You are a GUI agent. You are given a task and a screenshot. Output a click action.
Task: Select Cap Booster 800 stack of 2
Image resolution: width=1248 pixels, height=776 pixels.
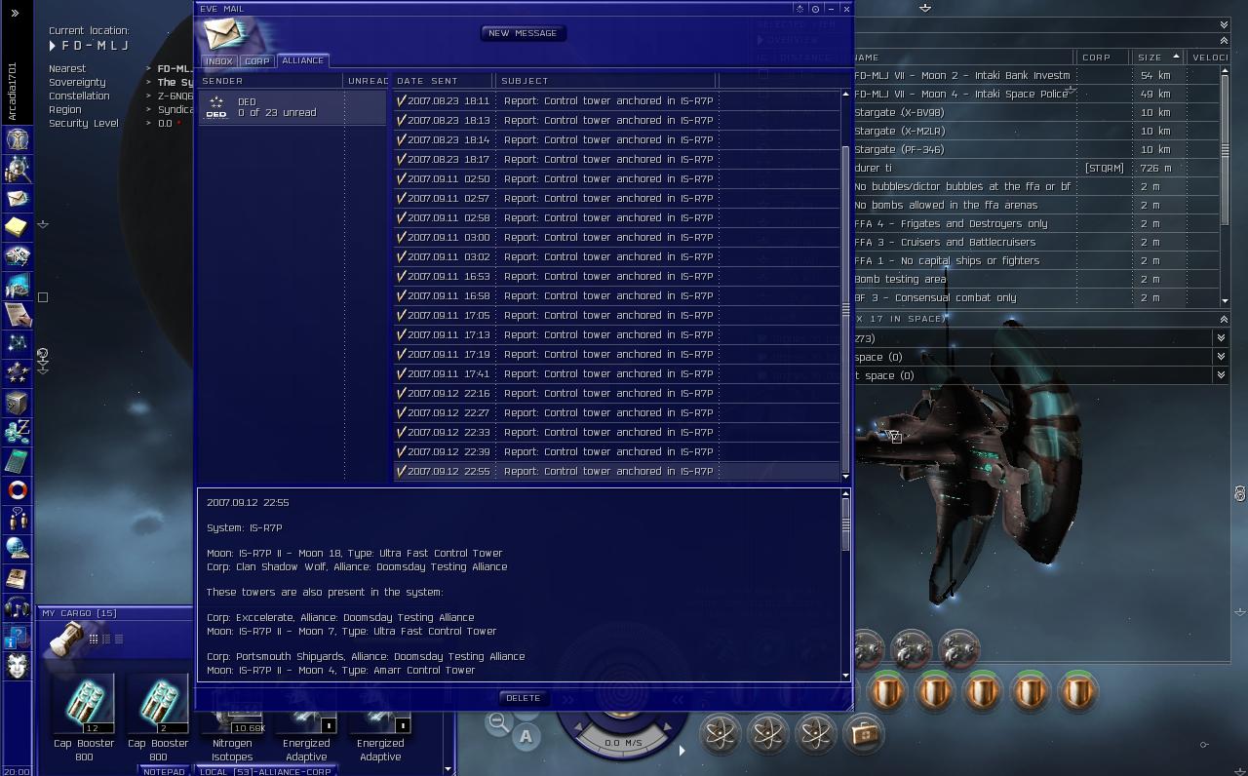(x=158, y=717)
